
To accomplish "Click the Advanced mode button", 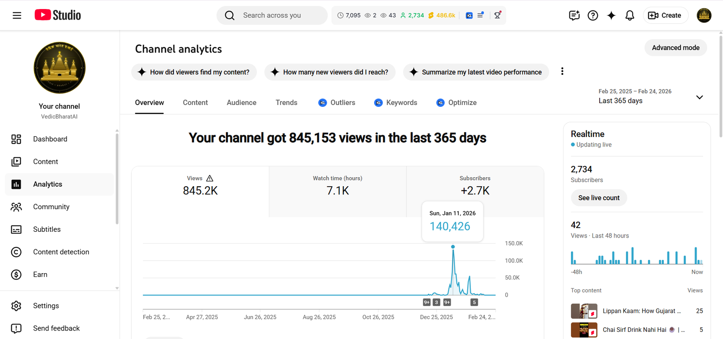I will point(675,48).
